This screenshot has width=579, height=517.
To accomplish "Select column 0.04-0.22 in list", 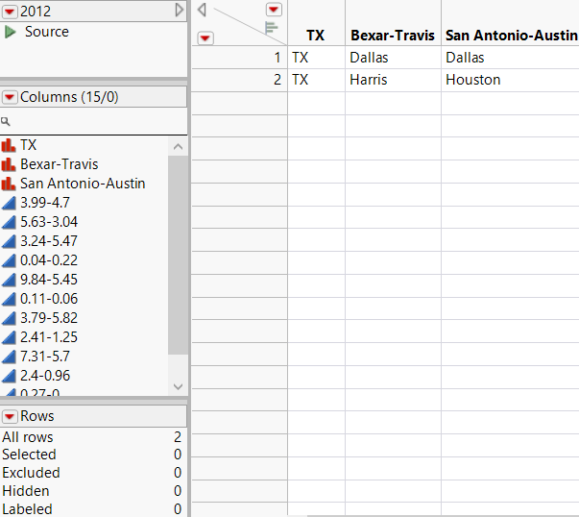I will 49,260.
